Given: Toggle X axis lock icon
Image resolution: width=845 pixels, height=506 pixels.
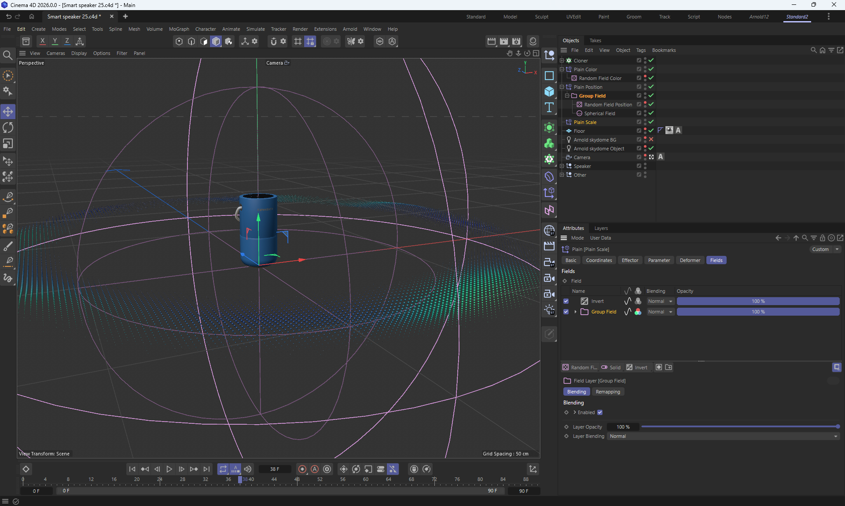Looking at the screenshot, I should tap(42, 41).
